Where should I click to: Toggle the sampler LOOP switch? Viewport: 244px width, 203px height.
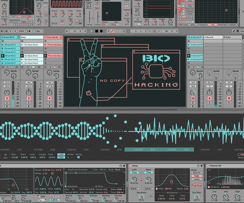(x=61, y=154)
